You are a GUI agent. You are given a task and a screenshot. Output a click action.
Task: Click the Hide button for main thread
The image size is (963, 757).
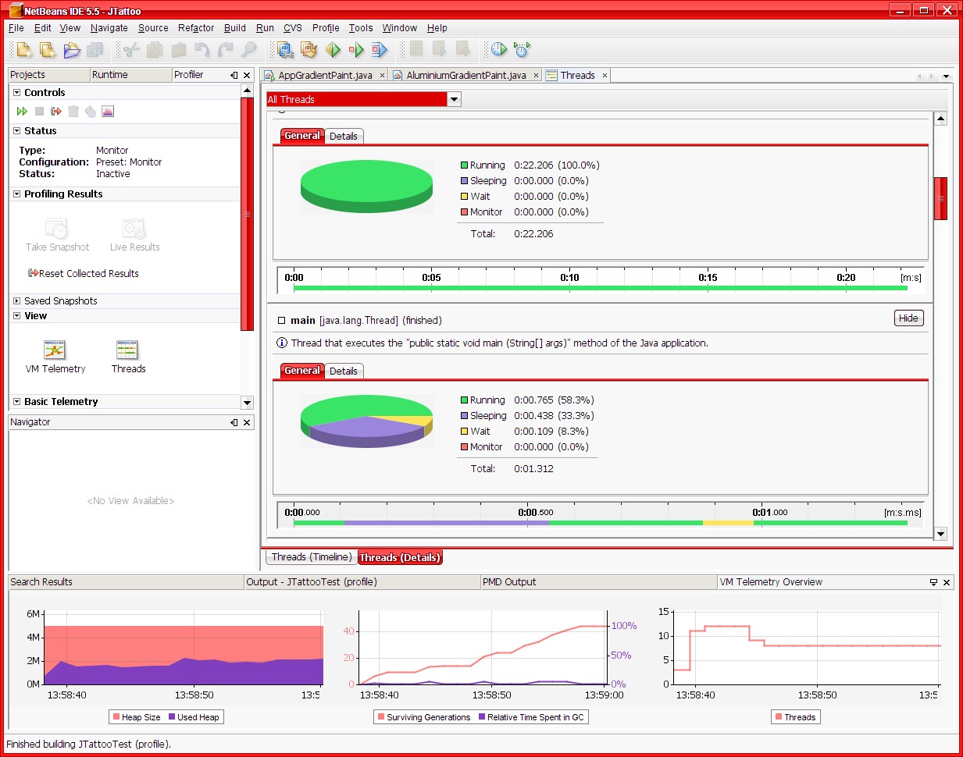pyautogui.click(x=908, y=318)
